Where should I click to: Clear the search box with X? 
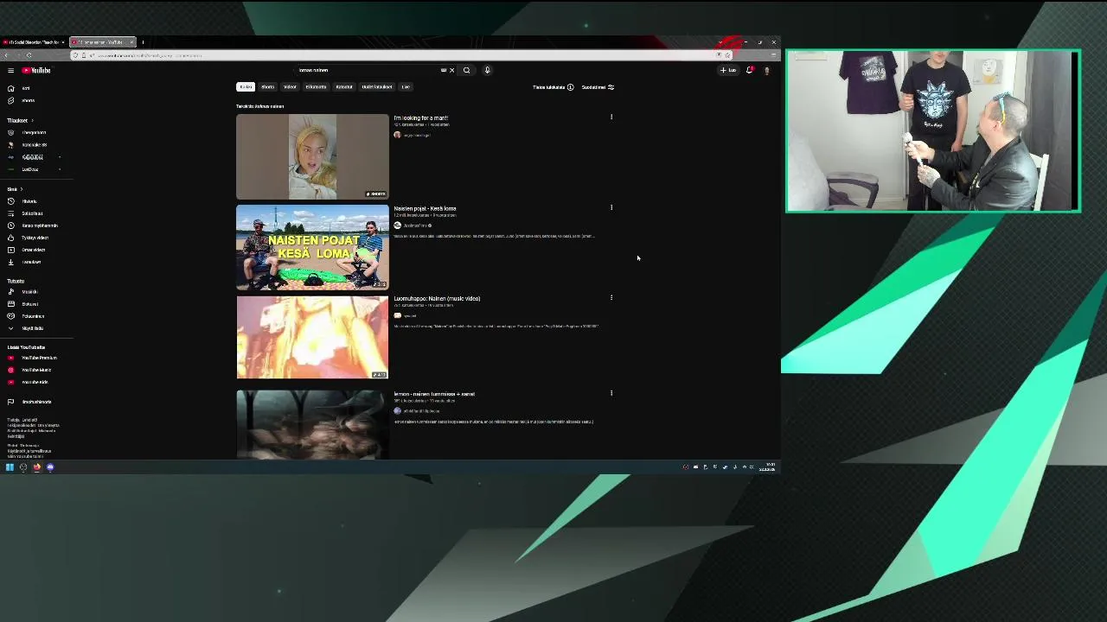(451, 70)
